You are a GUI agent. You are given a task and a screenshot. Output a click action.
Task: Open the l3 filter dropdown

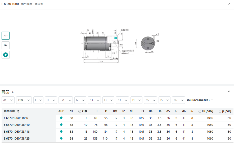click(x=108, y=100)
